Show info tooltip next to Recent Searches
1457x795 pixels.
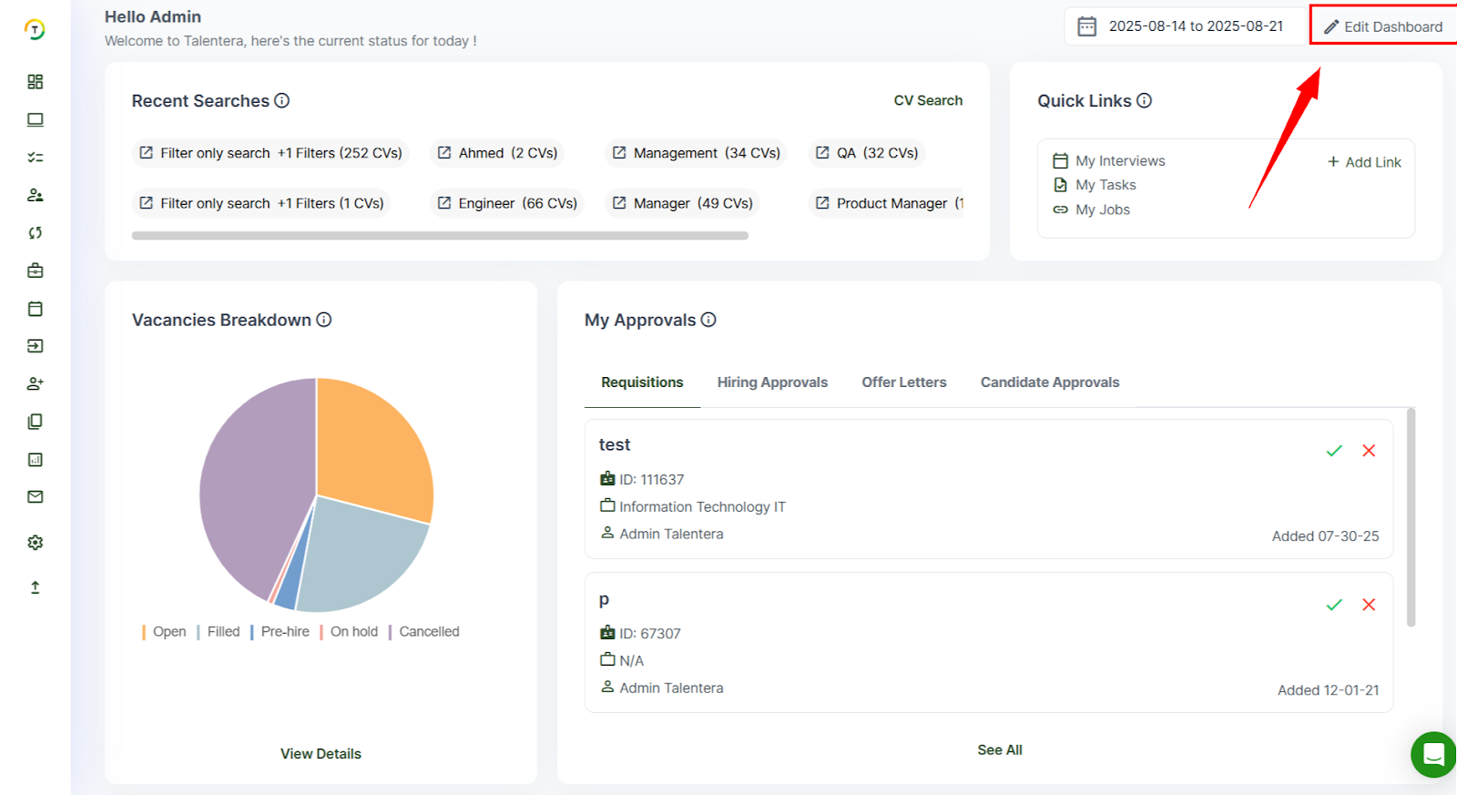tap(282, 101)
